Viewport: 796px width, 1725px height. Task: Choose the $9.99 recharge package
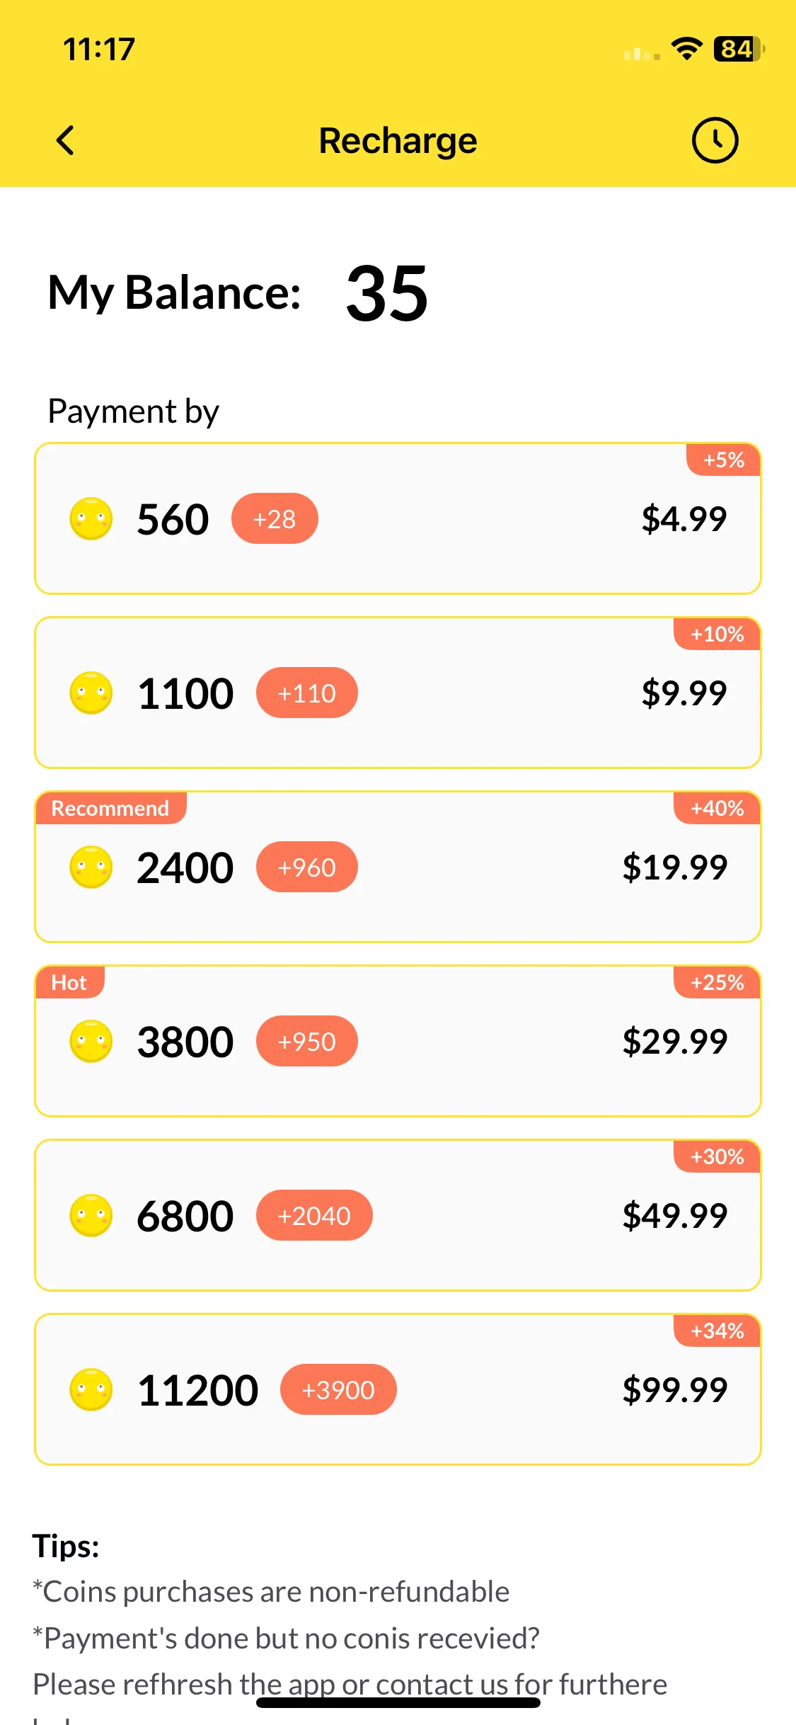point(398,693)
